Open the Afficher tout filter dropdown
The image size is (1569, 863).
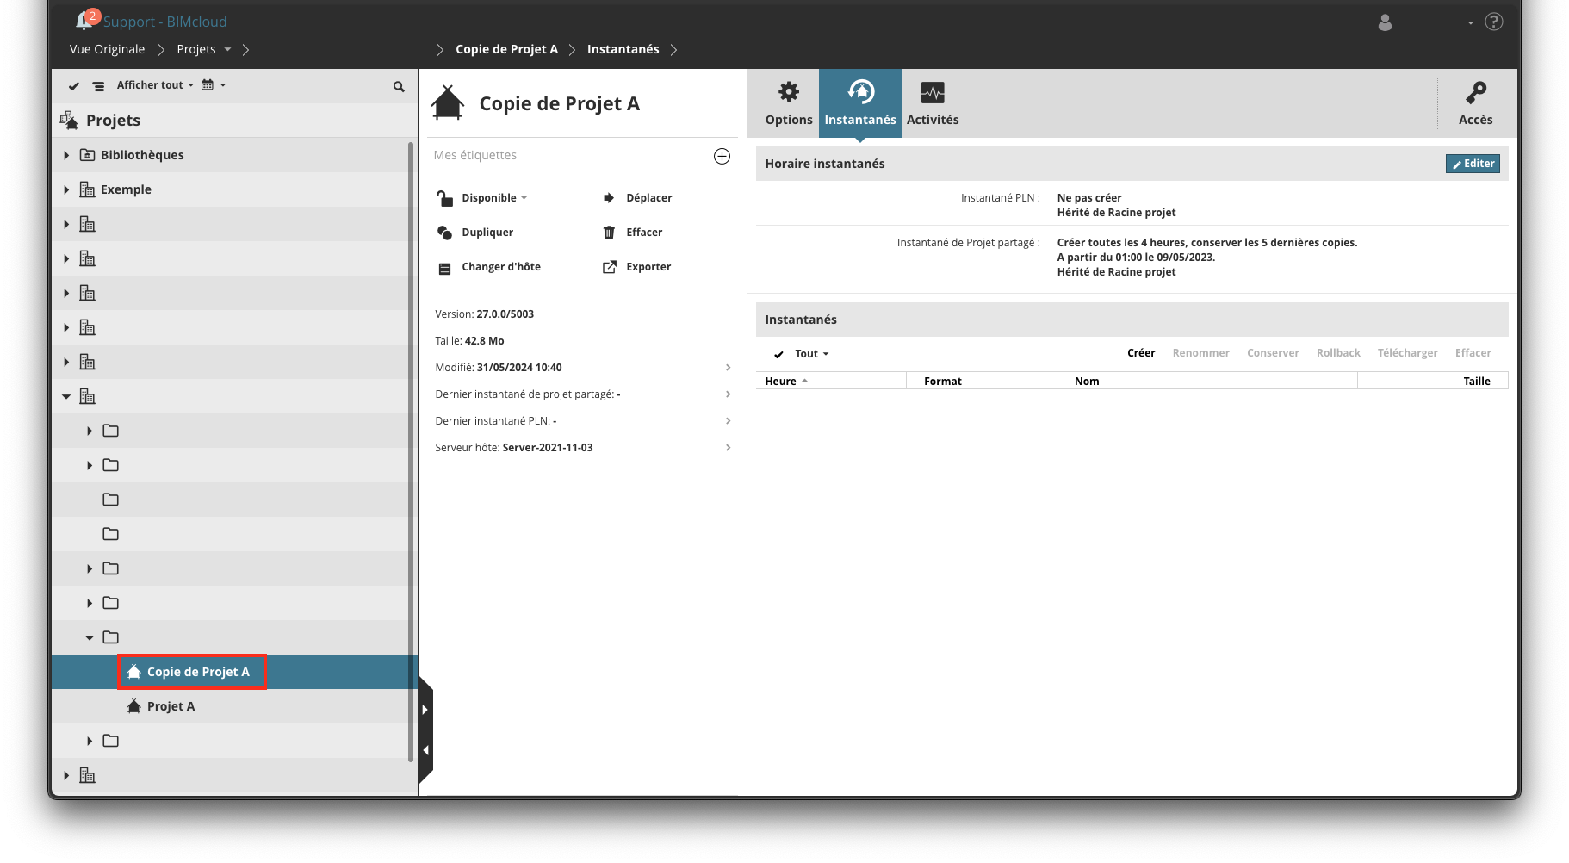(x=155, y=85)
